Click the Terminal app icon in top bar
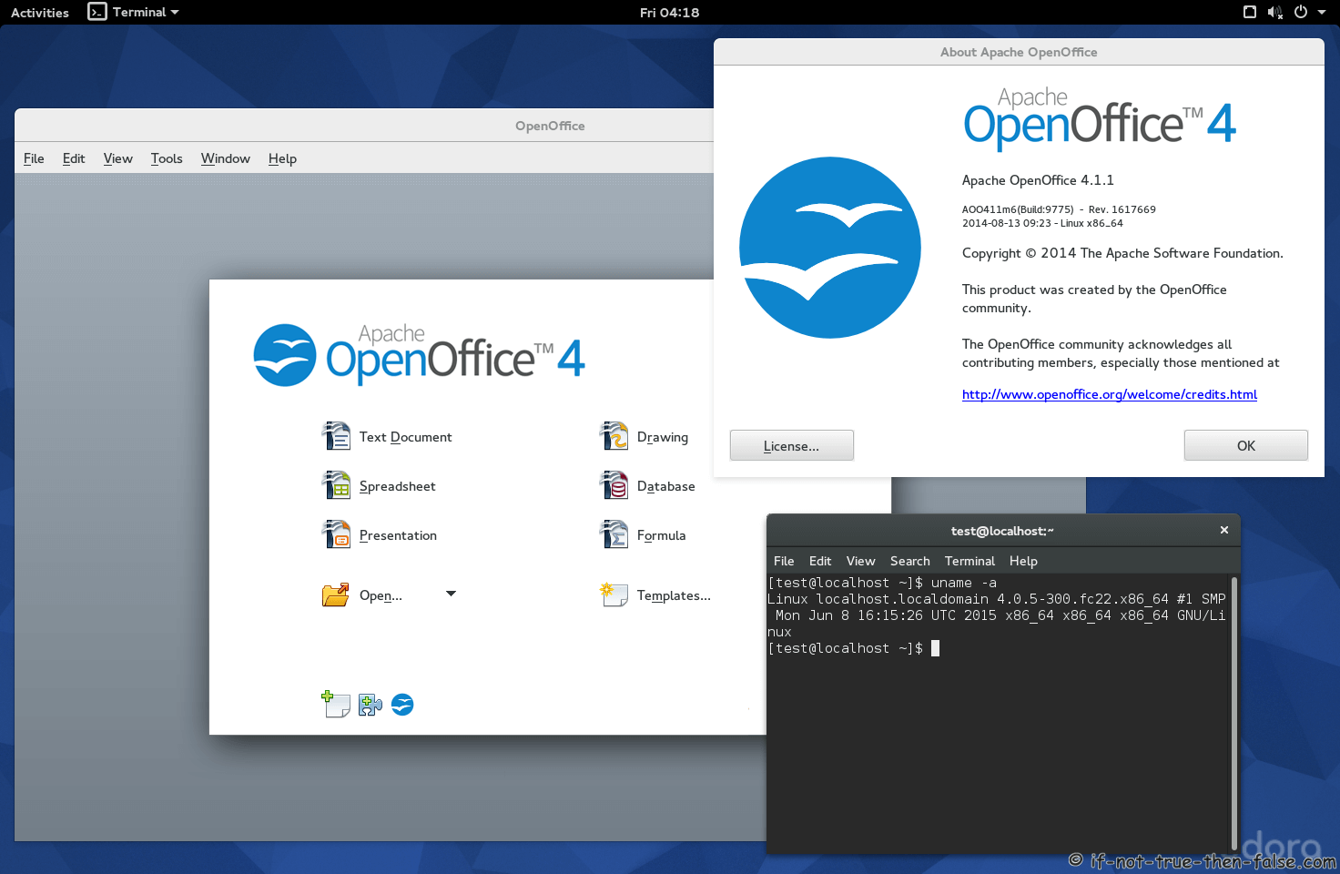This screenshot has height=874, width=1340. tap(96, 12)
